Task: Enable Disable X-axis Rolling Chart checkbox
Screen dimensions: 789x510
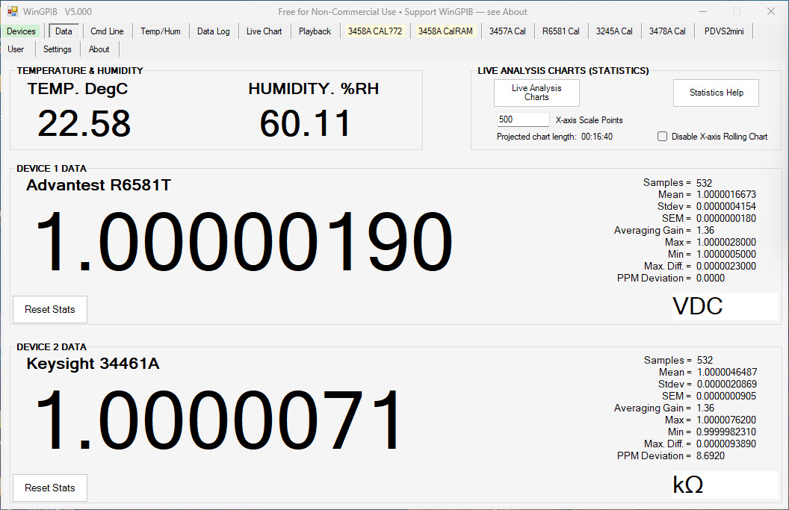Action: coord(662,137)
